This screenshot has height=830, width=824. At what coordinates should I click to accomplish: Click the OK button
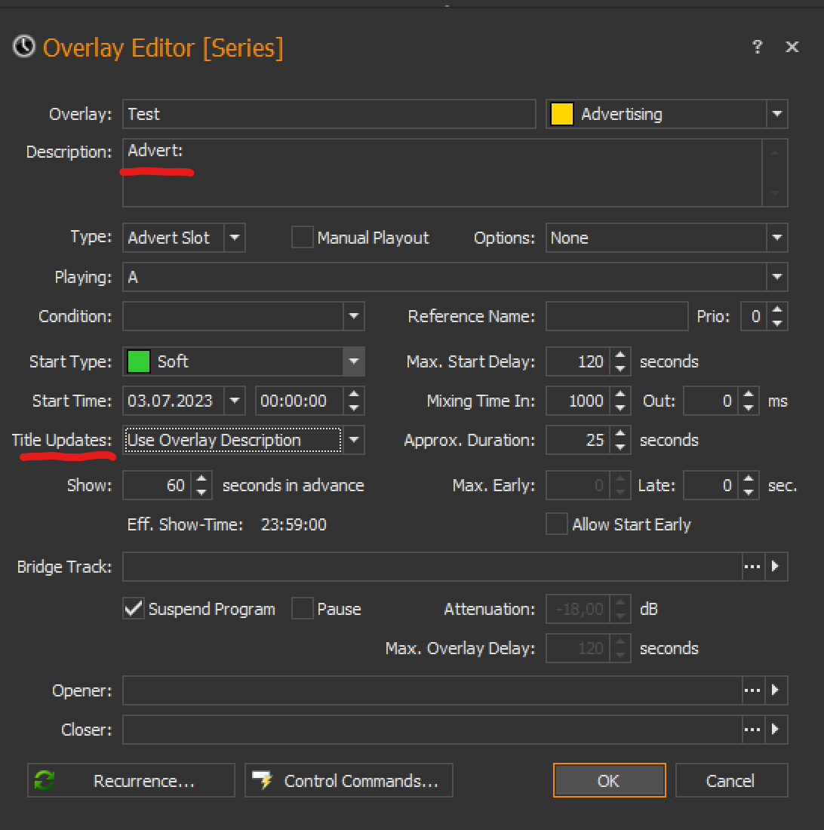pyautogui.click(x=609, y=781)
